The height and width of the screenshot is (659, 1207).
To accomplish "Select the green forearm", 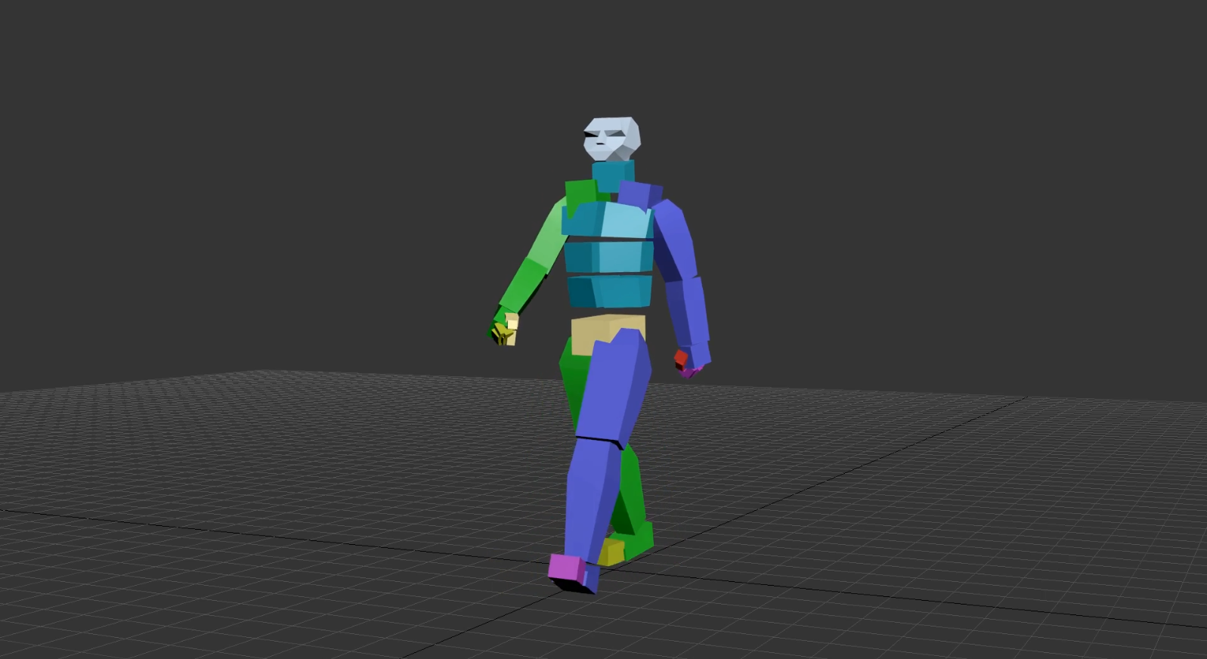I will point(521,287).
